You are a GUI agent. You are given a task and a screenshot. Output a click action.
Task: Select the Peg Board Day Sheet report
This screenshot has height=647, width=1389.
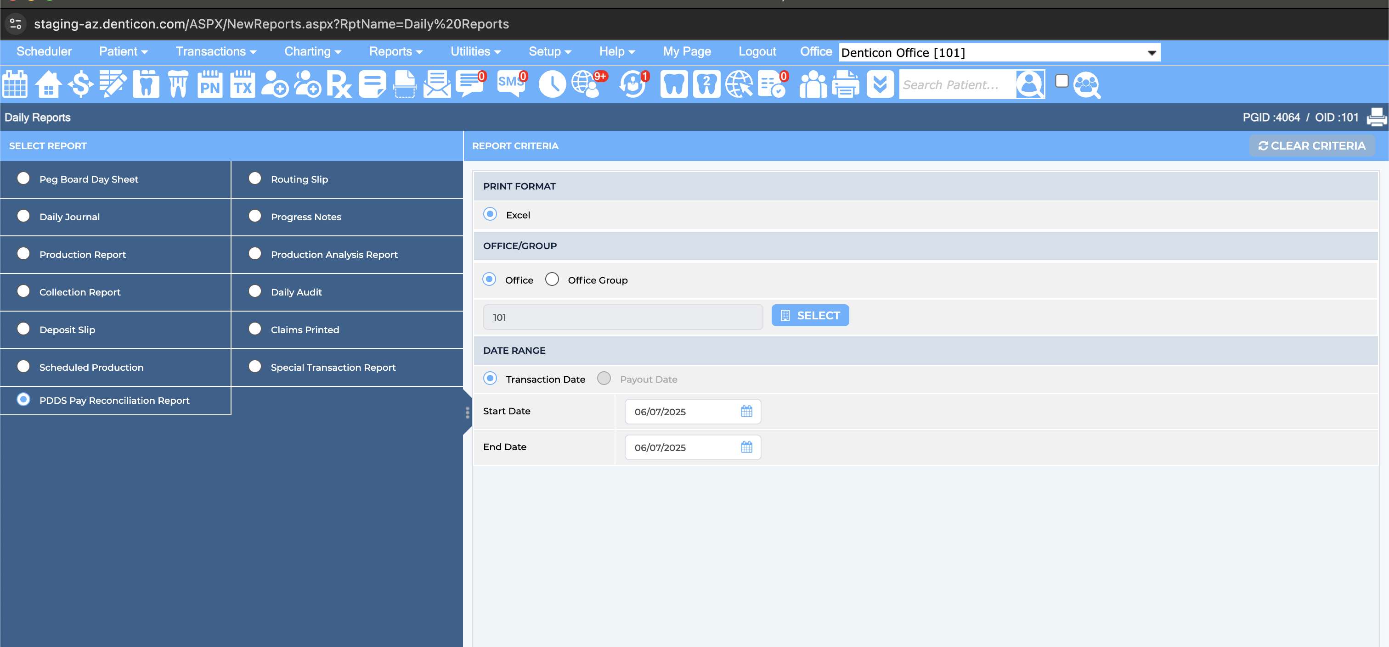23,178
